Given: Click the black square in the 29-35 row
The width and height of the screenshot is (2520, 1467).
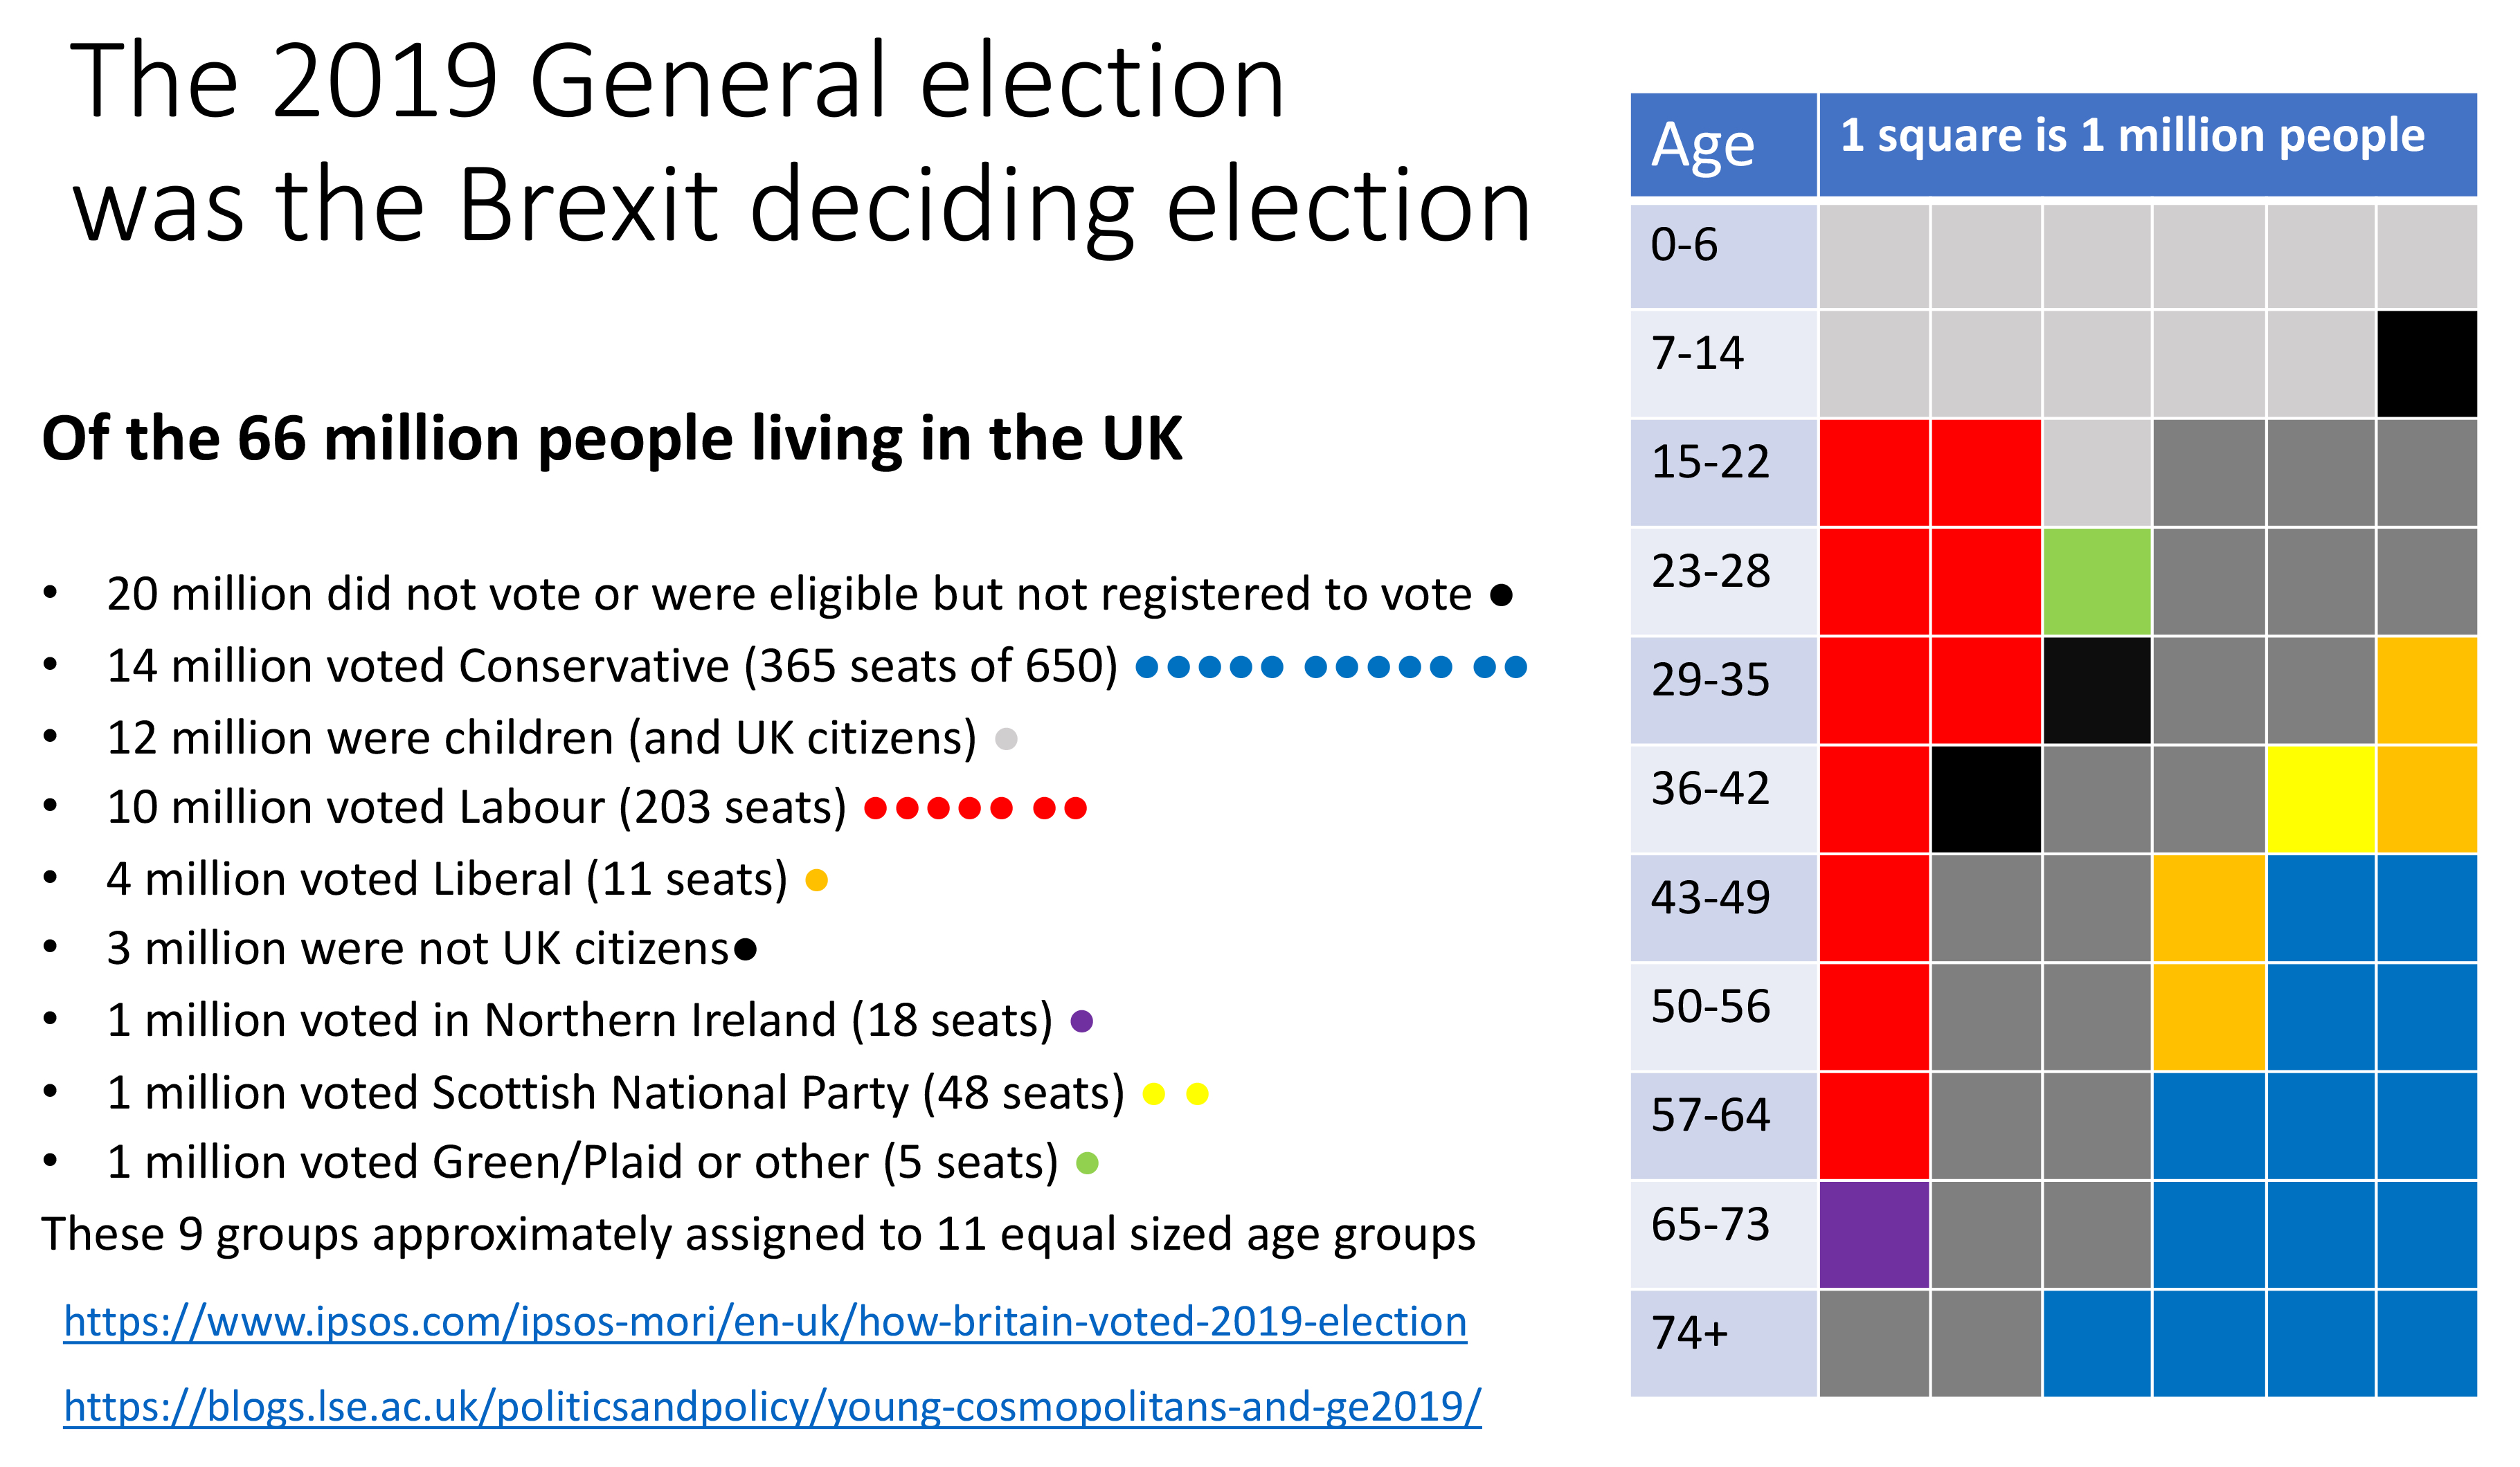Looking at the screenshot, I should 2097,691.
